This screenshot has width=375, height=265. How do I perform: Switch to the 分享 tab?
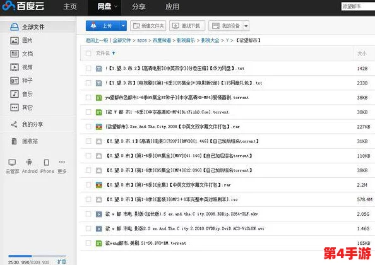coord(138,6)
